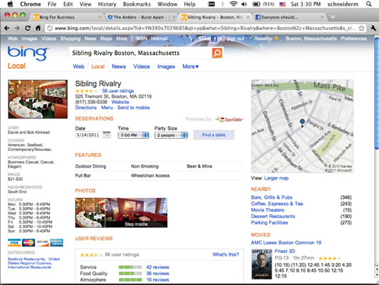Open the History menu
Screen dimensions: 379x285
107,4
